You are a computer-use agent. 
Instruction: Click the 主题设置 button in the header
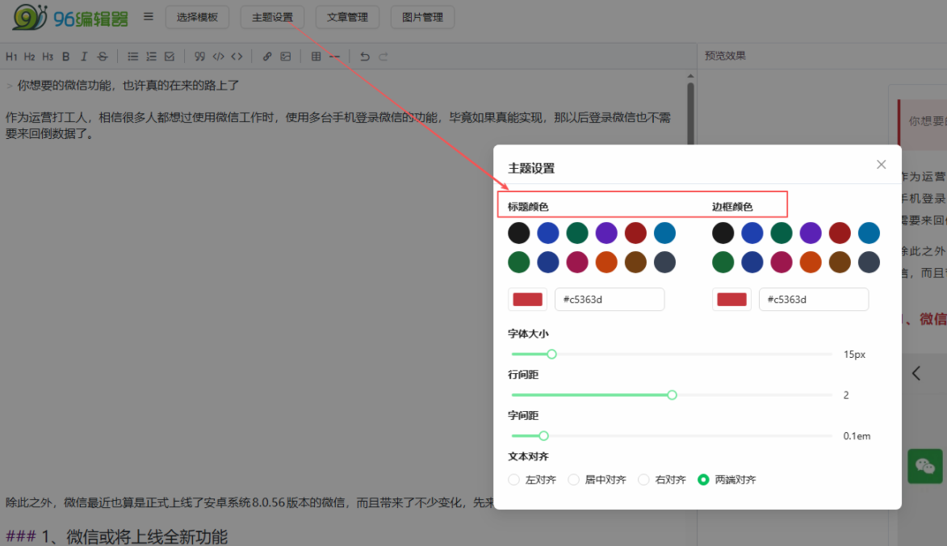[x=272, y=17]
